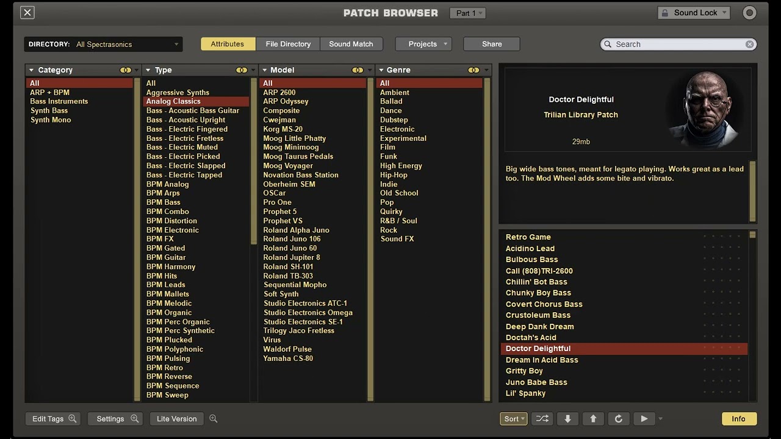Open the Sound Lock dropdown arrow
The height and width of the screenshot is (439, 781).
click(724, 13)
